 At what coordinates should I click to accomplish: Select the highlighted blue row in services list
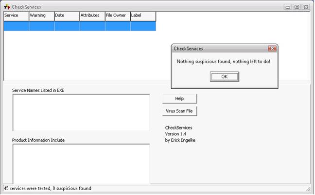pyautogui.click(x=80, y=26)
